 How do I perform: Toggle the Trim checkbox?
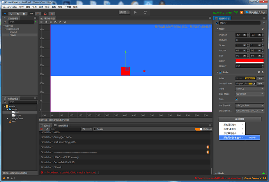236,99
